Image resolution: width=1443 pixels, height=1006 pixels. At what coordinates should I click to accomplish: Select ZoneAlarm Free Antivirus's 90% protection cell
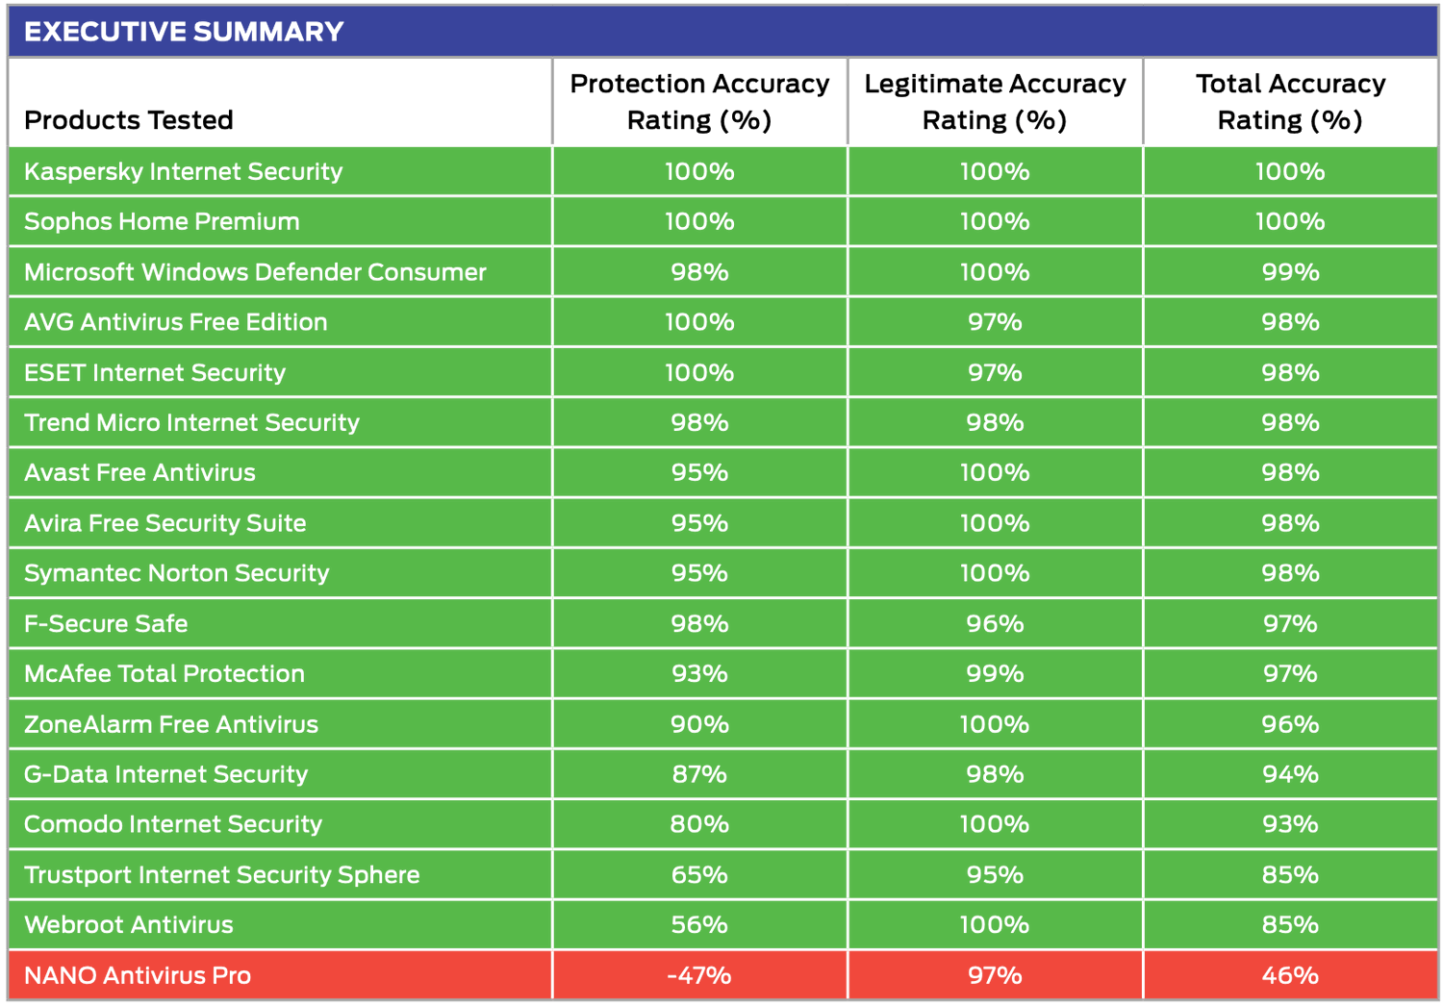699,724
